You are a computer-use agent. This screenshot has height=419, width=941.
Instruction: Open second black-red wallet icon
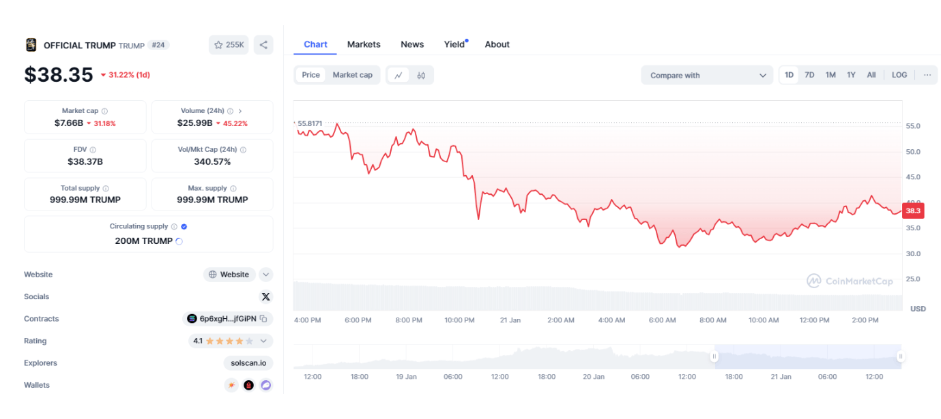point(249,386)
